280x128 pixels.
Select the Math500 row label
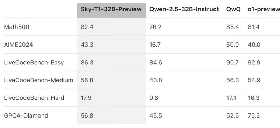pyautogui.click(x=16, y=27)
